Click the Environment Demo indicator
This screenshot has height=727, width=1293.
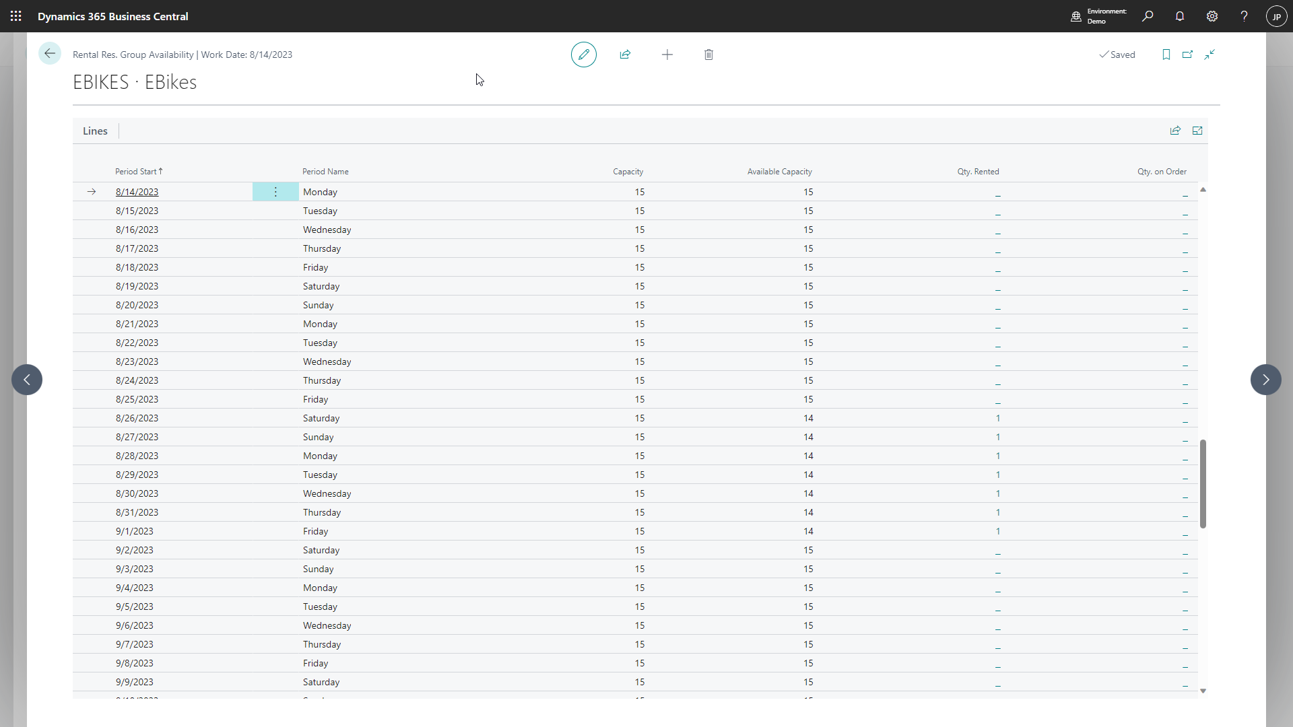point(1098,16)
